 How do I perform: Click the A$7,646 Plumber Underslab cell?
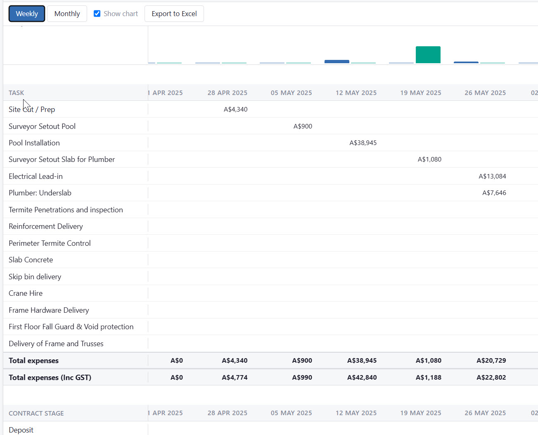(494, 193)
